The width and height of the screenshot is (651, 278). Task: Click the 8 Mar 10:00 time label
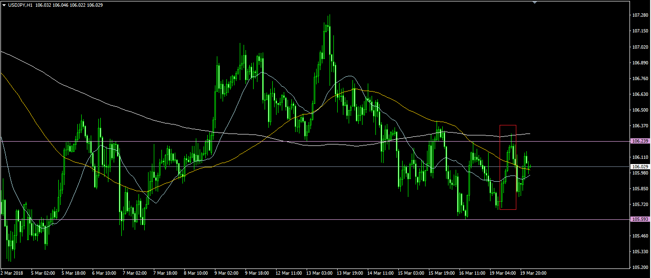[x=196, y=273]
